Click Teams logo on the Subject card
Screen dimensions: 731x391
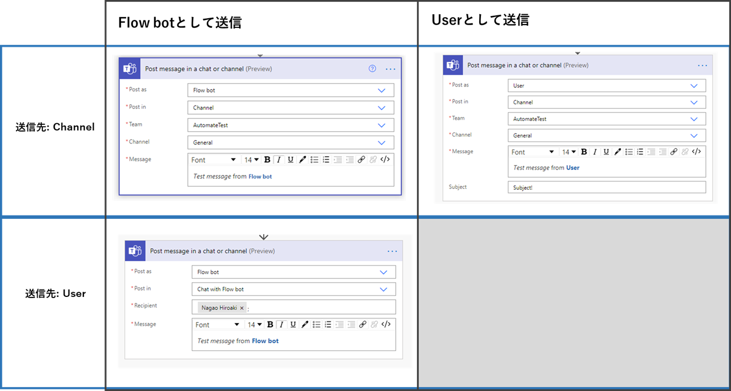tap(453, 65)
